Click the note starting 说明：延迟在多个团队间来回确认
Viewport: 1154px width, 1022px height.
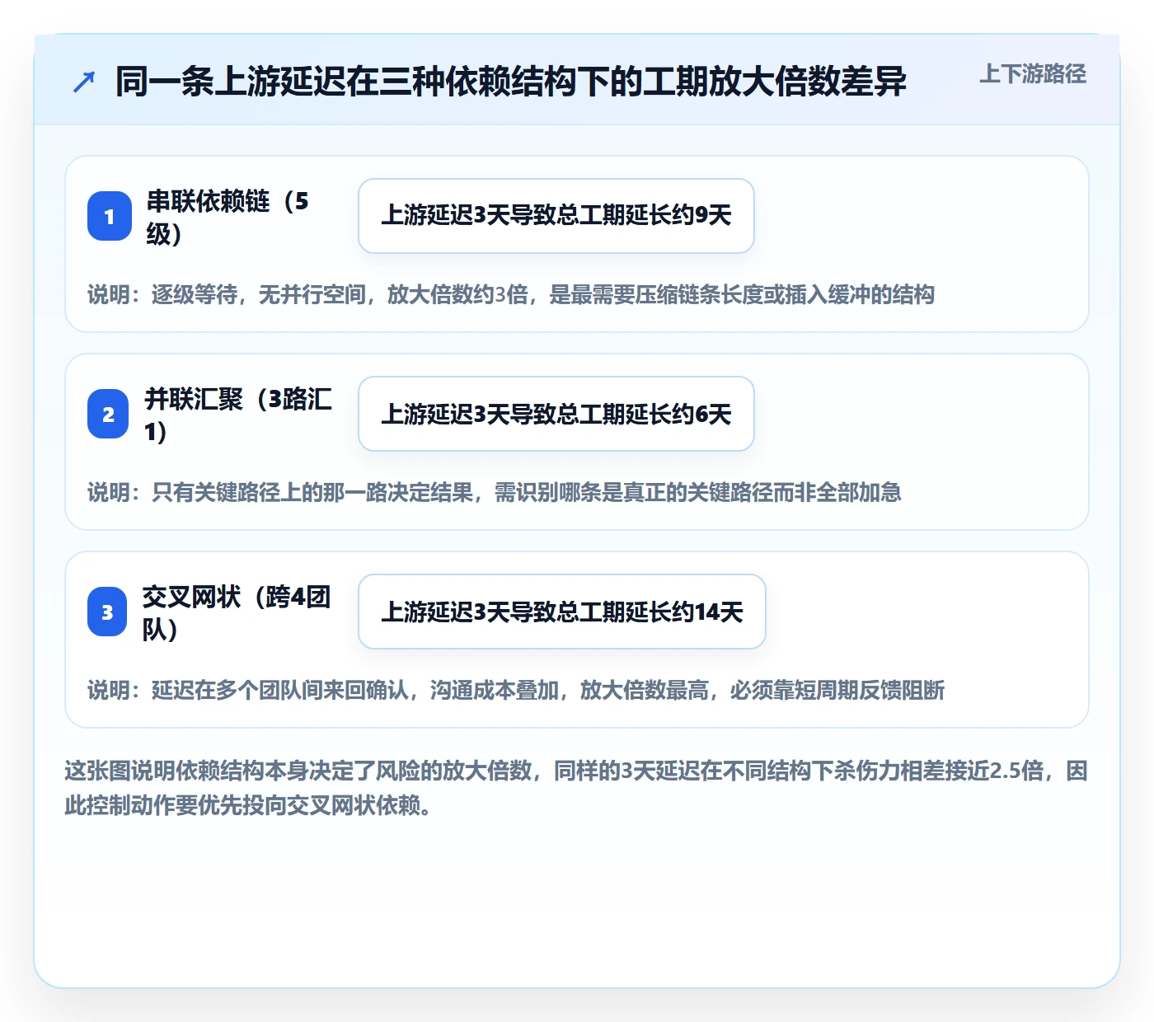tap(516, 690)
